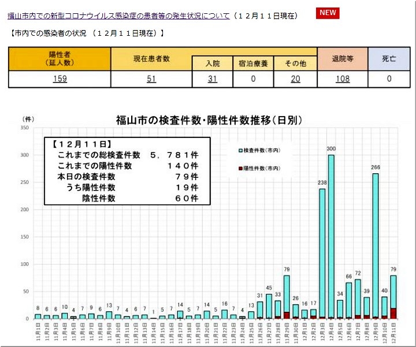
Task: Select the 現在患者数 header cell
Action: tap(151, 58)
